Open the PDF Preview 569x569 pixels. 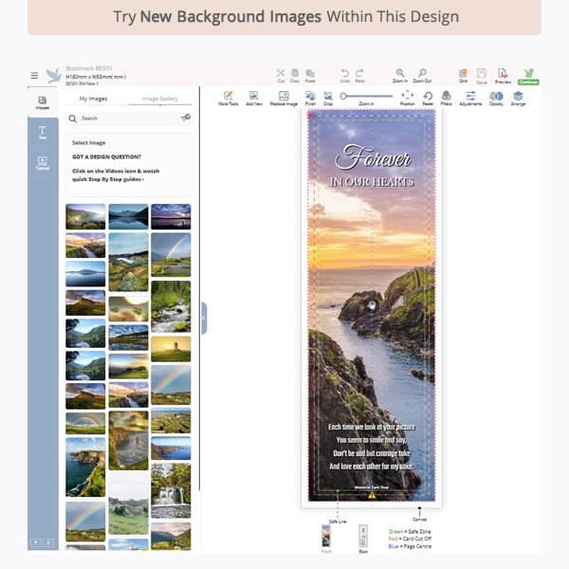502,74
